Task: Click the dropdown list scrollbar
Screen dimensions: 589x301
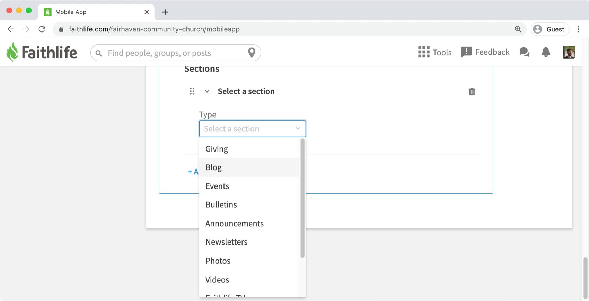Action: pos(302,198)
